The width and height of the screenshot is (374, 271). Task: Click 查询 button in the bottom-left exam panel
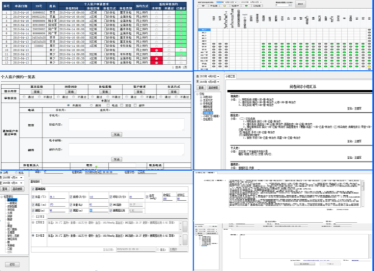pyautogui.click(x=4, y=189)
